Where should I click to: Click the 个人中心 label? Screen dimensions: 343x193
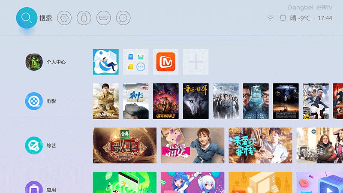click(x=56, y=62)
